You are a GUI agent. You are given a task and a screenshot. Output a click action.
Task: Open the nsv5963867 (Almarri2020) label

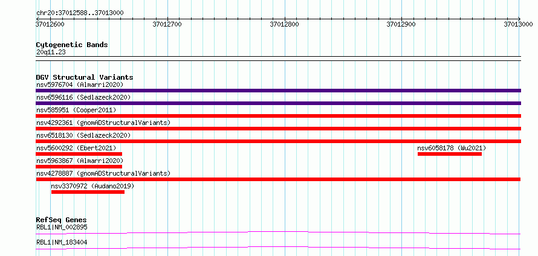pos(80,161)
